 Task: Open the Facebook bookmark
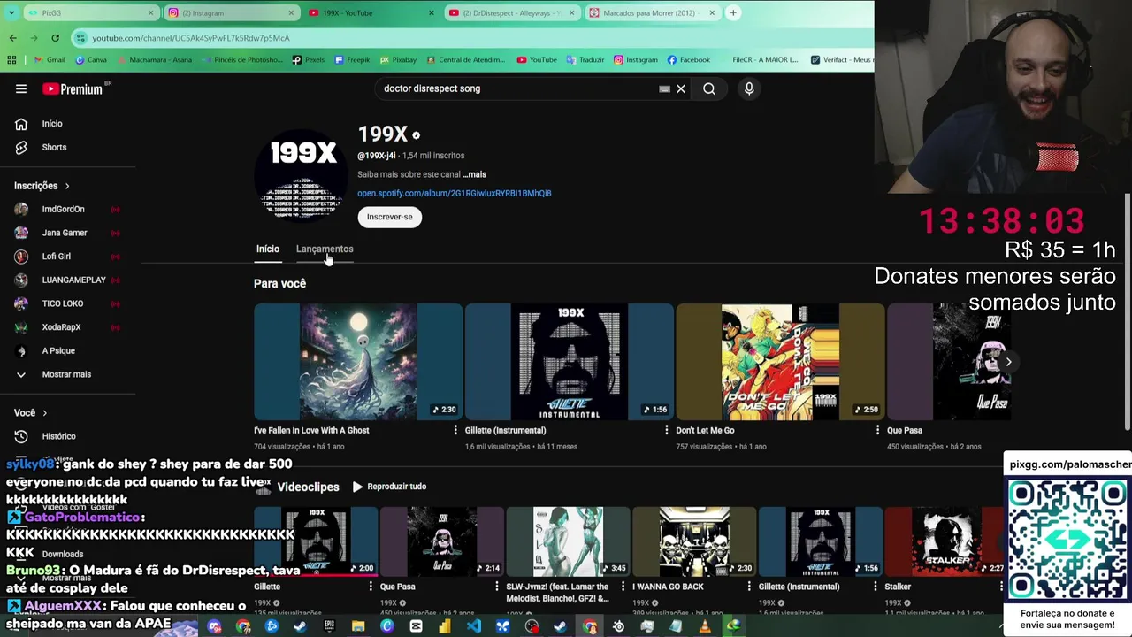[689, 59]
